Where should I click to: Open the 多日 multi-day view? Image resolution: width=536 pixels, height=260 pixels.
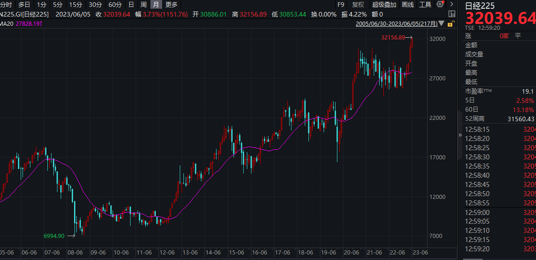[24, 5]
